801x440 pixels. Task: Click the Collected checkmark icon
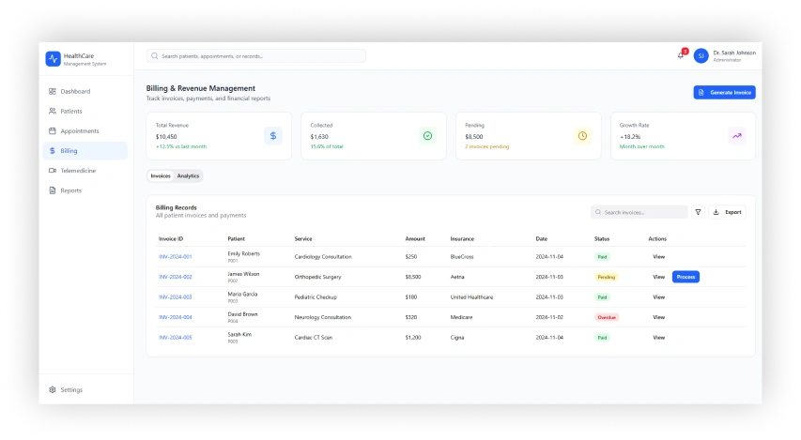point(427,136)
